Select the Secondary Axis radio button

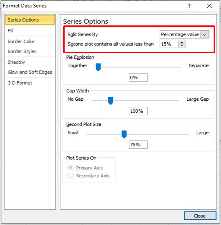coord(71,176)
